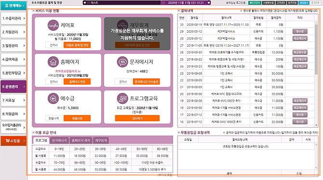Click the 결제내역 scrollbar up arrow
This screenshot has width=323, height=180.
coord(316,23)
